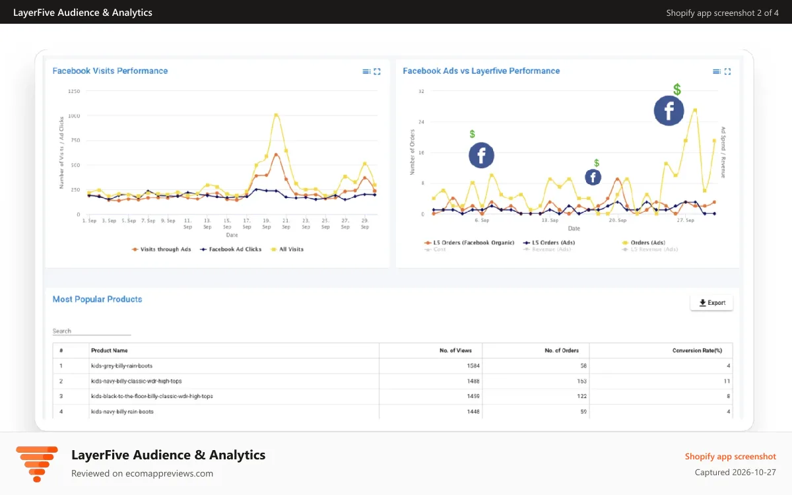
Task: Enable the greyed-out Cost legend series
Action: click(435, 249)
